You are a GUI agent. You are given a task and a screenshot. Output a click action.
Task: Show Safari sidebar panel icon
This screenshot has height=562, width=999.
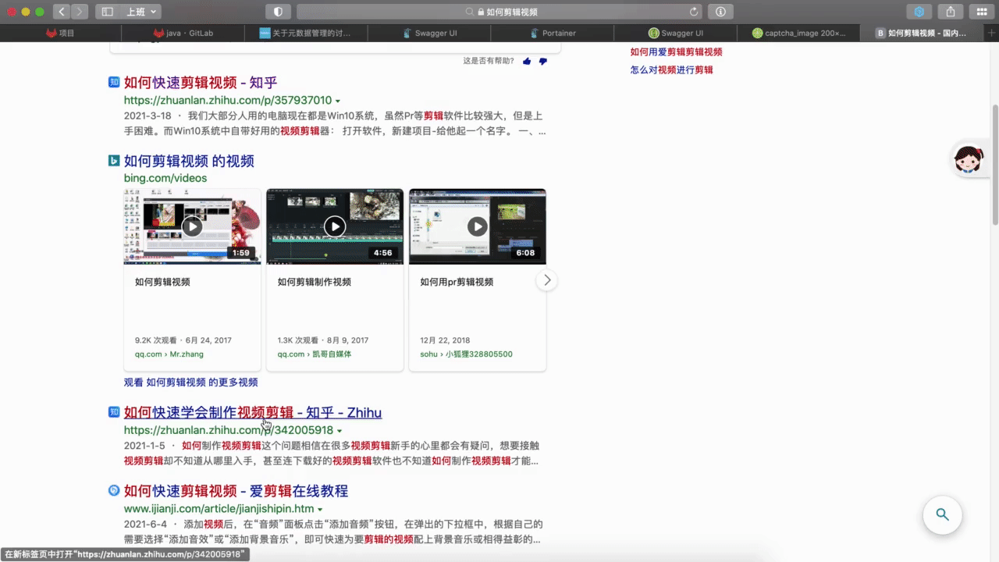108,12
